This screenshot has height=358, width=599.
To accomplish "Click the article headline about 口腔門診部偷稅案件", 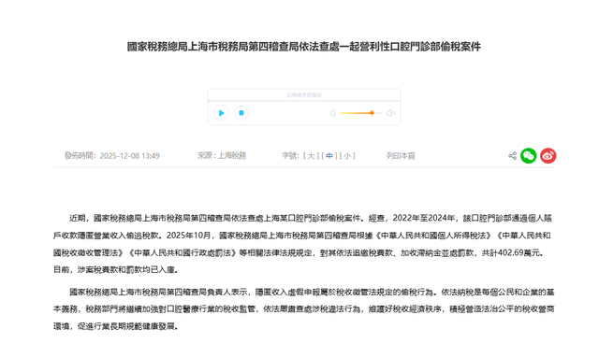I will (x=303, y=47).
